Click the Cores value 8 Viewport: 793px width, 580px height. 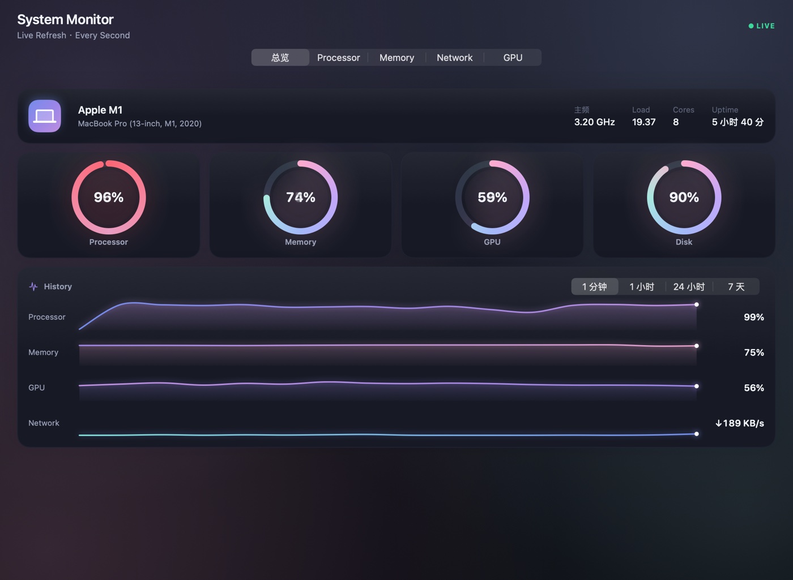(676, 122)
